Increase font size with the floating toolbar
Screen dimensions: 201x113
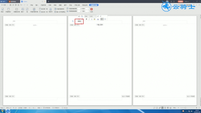[x=98, y=16]
